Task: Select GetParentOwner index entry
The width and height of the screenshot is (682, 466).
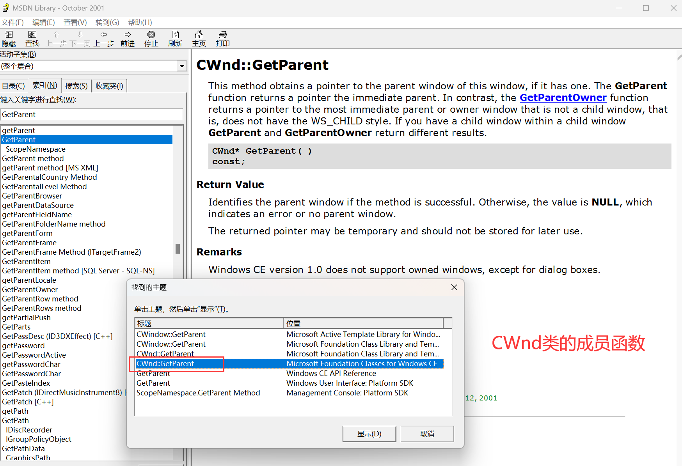Action: [x=30, y=289]
